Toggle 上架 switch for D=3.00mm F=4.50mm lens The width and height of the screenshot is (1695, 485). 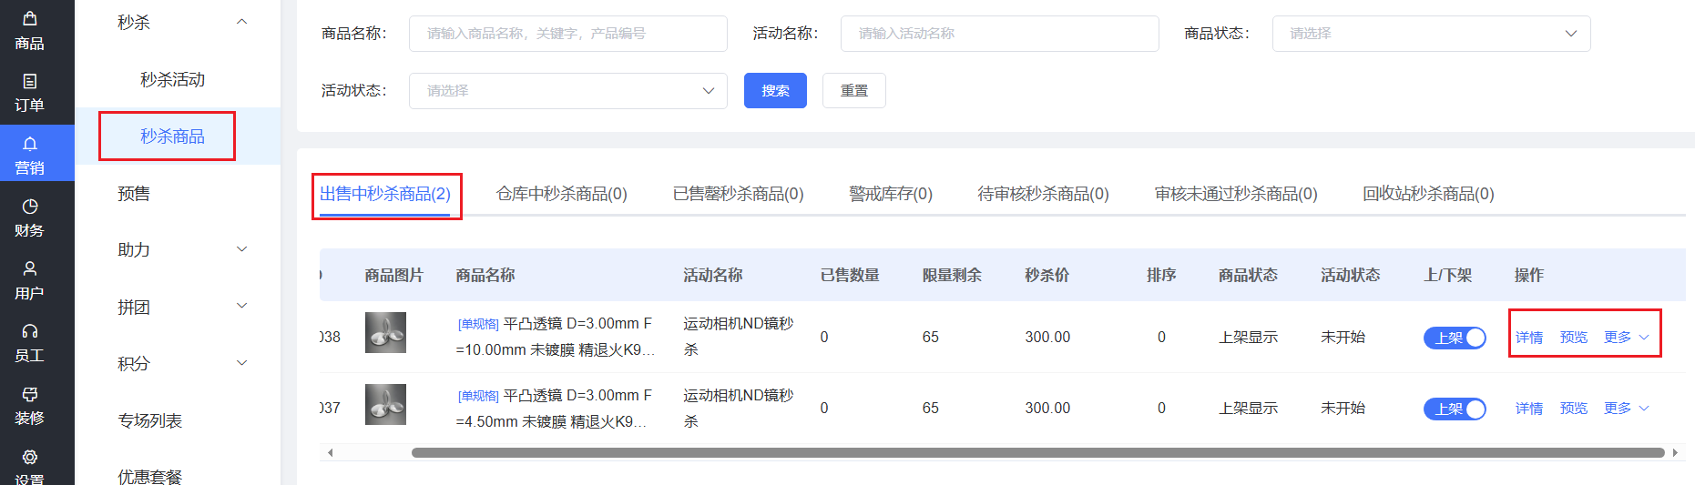(x=1455, y=409)
